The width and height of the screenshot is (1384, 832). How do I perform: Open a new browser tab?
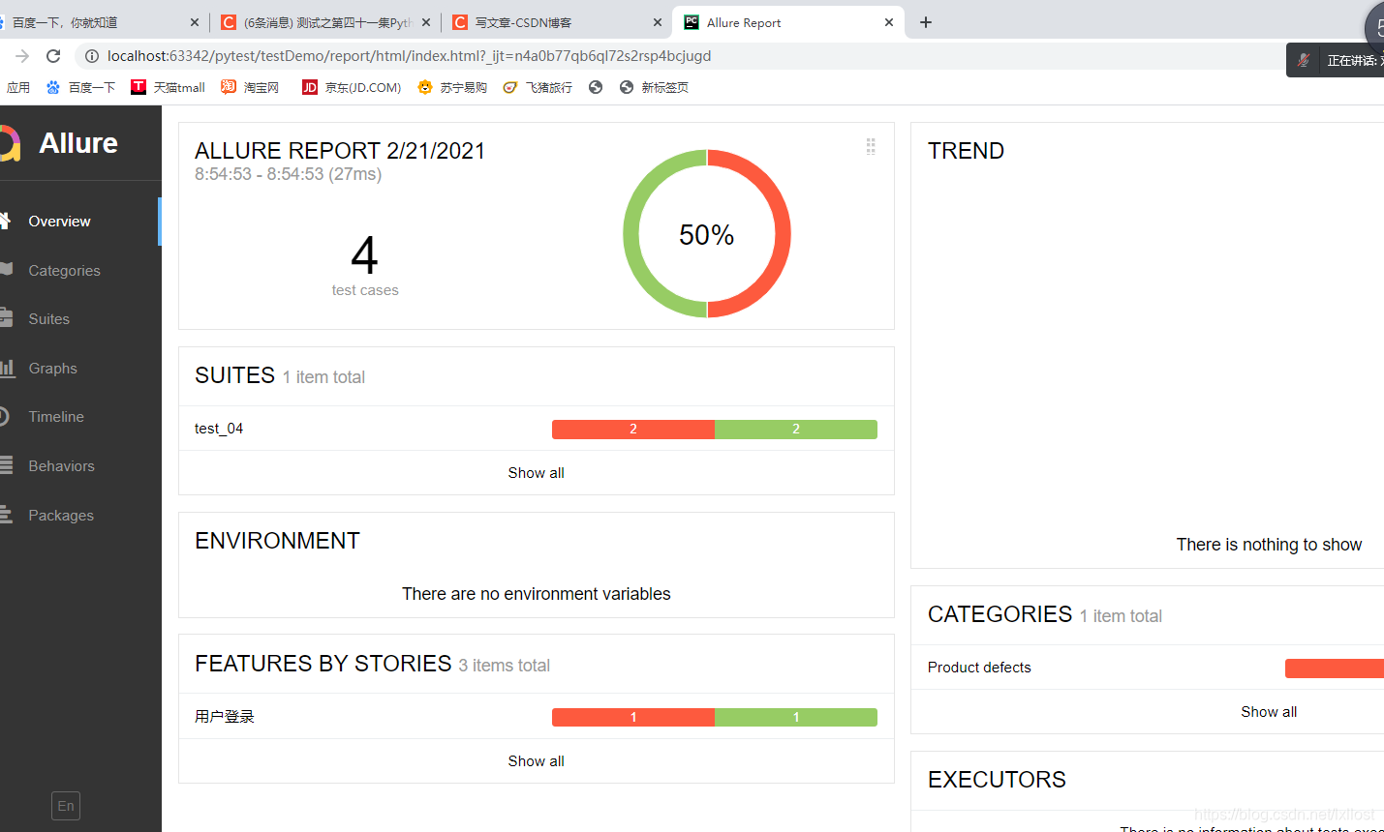[926, 22]
